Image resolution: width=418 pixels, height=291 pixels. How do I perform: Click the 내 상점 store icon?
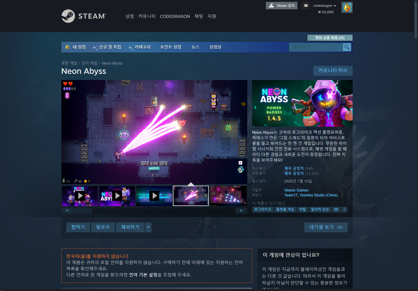click(x=67, y=47)
